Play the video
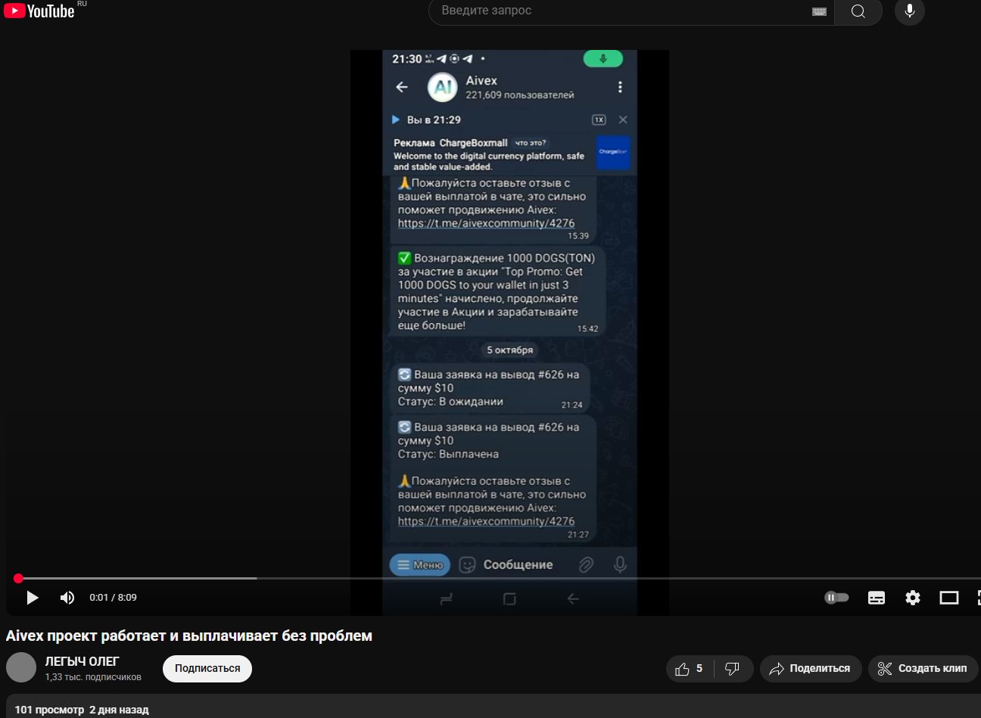The image size is (981, 718). tap(33, 598)
